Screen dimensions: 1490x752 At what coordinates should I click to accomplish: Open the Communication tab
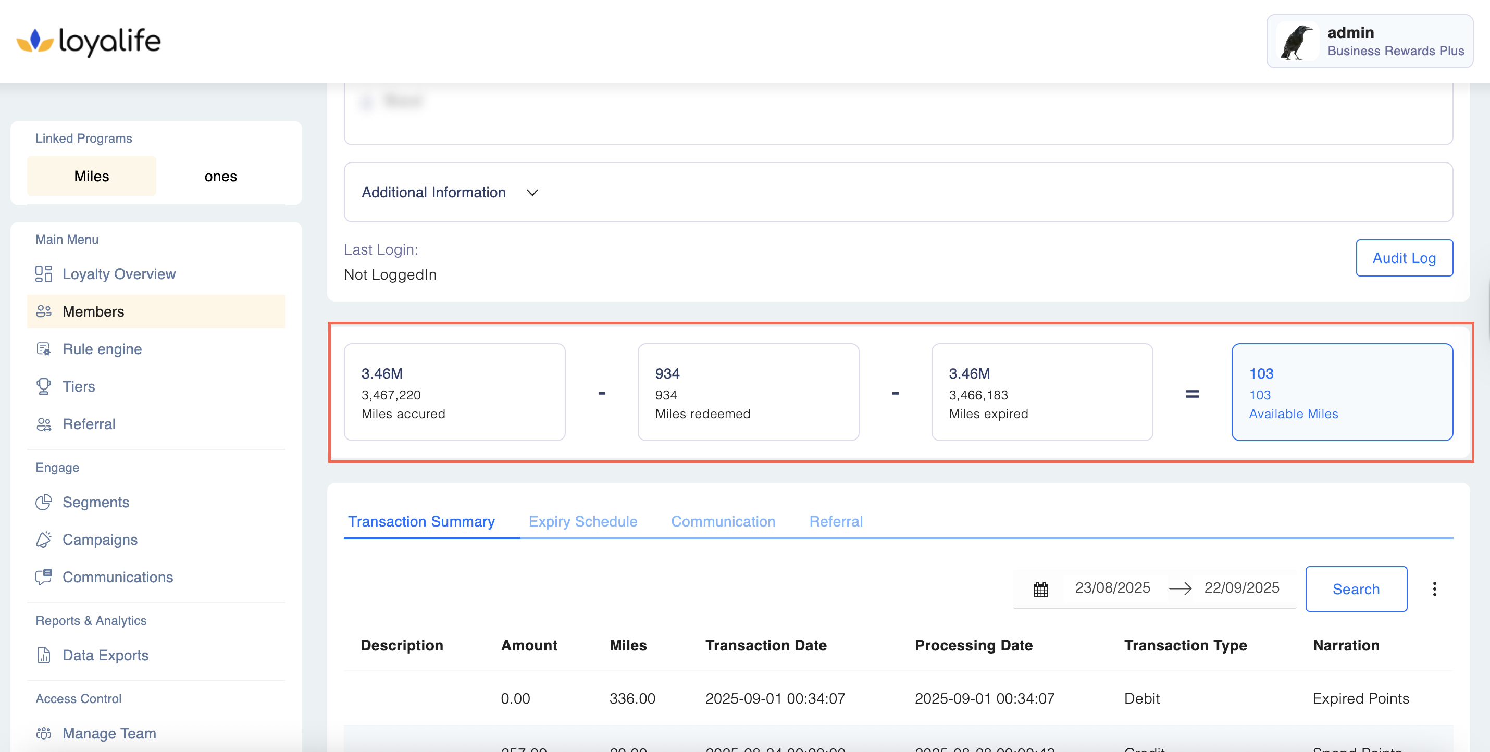point(723,521)
